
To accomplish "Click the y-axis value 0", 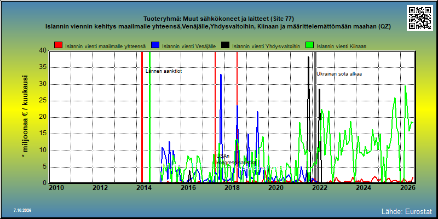I will (x=45, y=182).
